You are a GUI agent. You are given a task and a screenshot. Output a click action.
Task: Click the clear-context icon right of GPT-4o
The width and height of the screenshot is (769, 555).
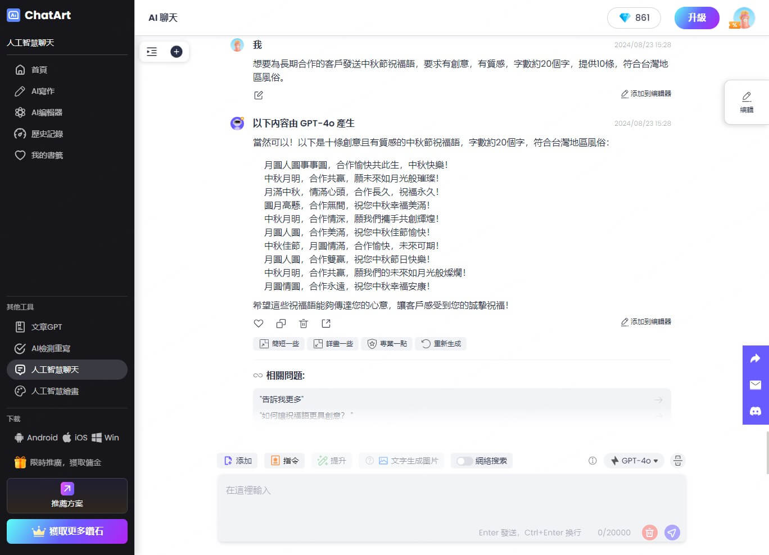coord(678,461)
